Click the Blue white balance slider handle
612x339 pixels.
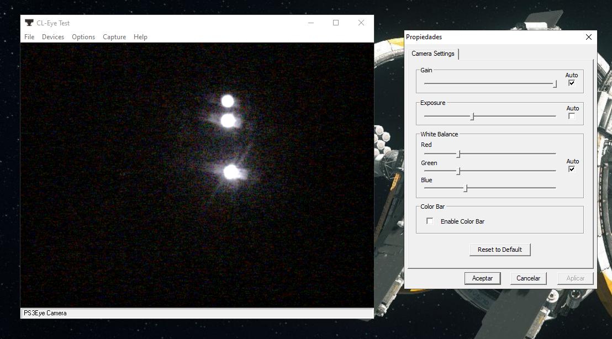click(465, 188)
